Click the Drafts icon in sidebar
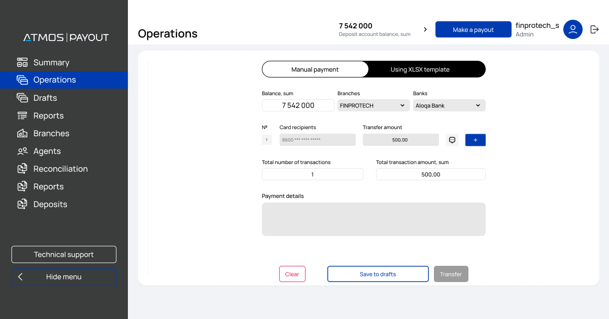The width and height of the screenshot is (609, 319). [22, 98]
